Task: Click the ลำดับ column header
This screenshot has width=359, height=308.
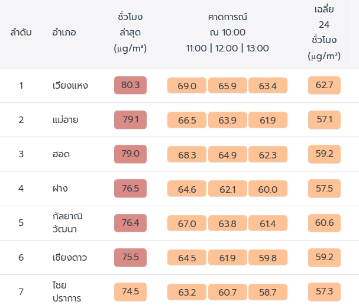Action: (x=21, y=32)
